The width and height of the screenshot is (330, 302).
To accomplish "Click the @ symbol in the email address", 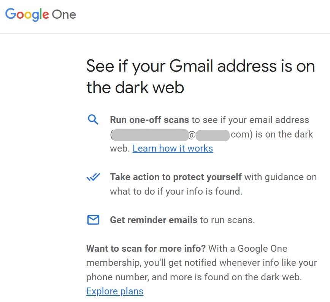I will (x=192, y=135).
